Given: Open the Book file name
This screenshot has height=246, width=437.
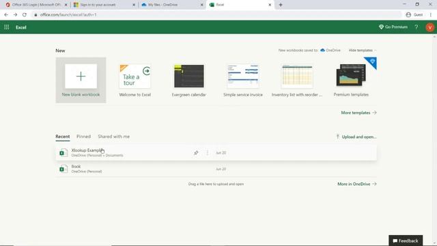Looking at the screenshot, I should click(x=76, y=167).
